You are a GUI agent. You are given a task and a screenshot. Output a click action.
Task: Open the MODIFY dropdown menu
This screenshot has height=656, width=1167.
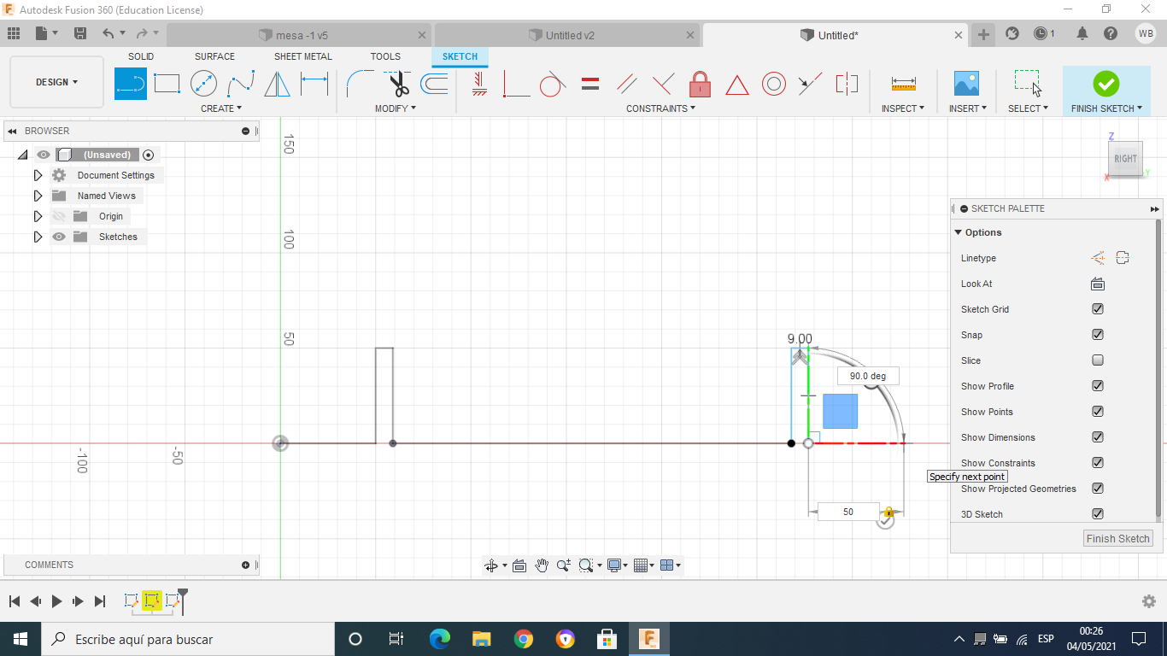pos(396,108)
